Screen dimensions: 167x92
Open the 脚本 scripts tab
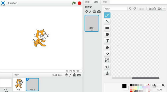pyautogui.click(x=87, y=2)
